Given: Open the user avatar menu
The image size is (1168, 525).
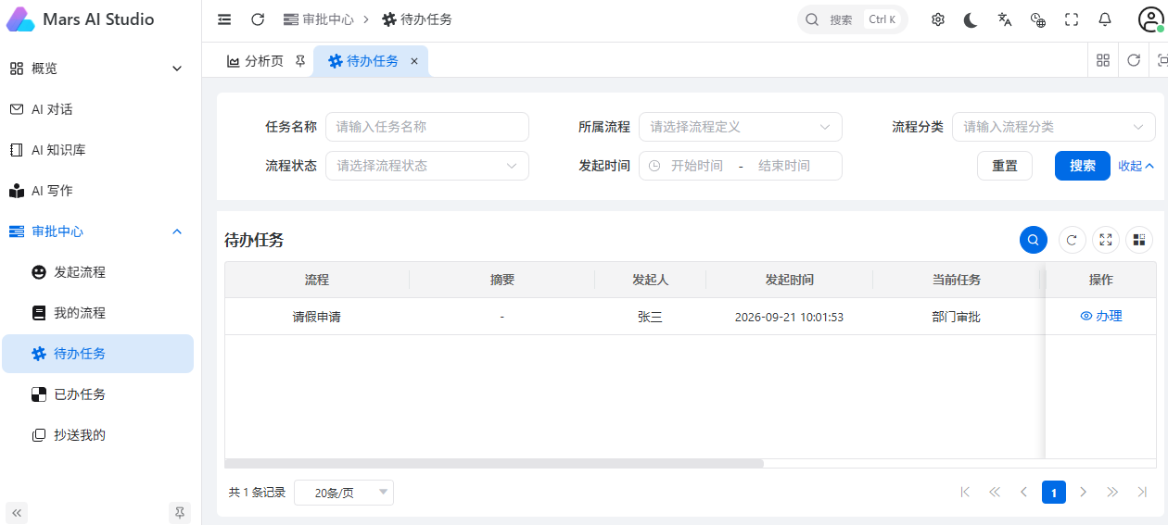Looking at the screenshot, I should [x=1150, y=19].
